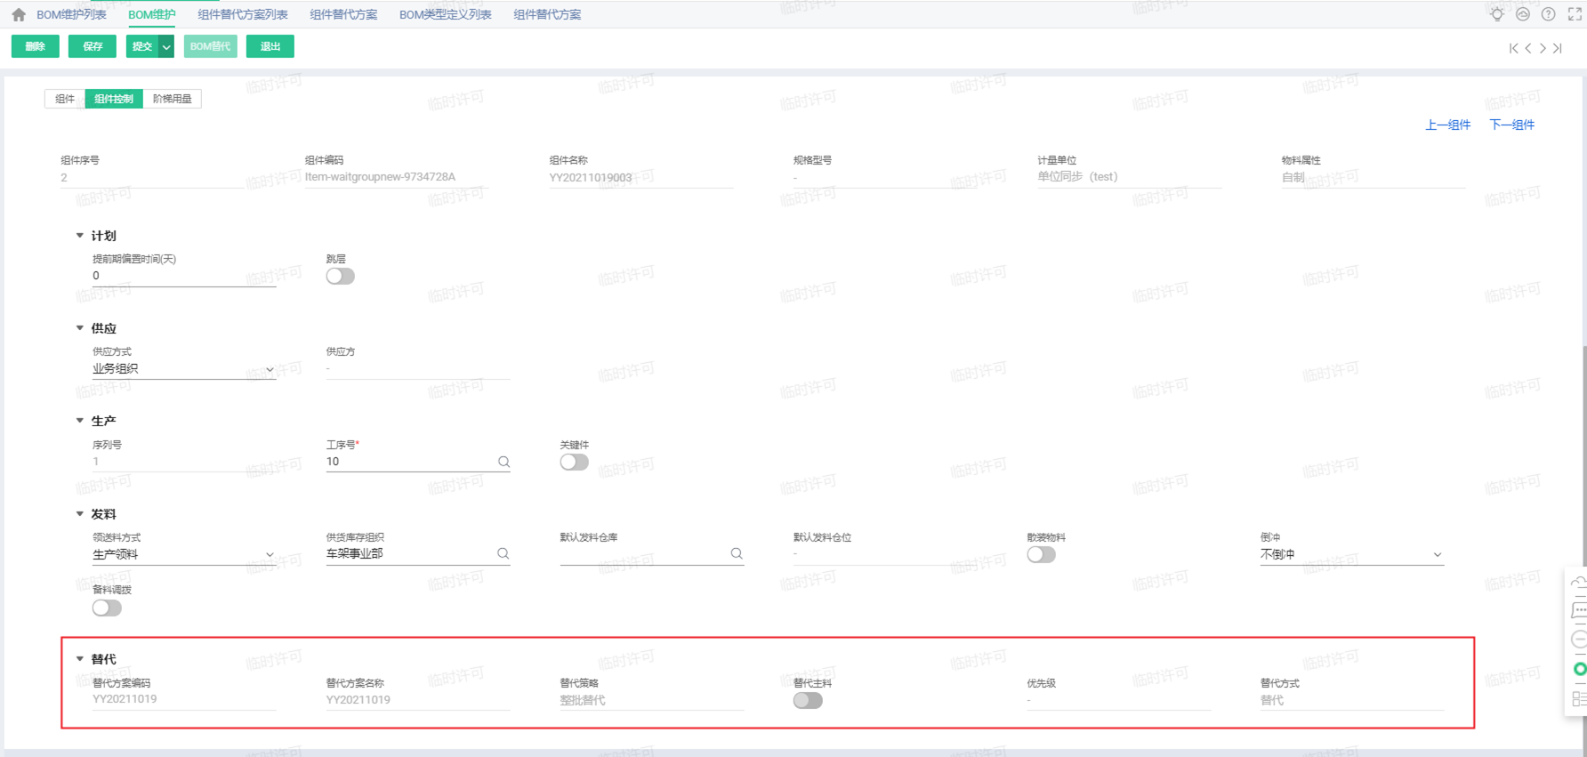1587x757 pixels.
Task: Open the 供应方式 dropdown
Action: click(x=184, y=368)
